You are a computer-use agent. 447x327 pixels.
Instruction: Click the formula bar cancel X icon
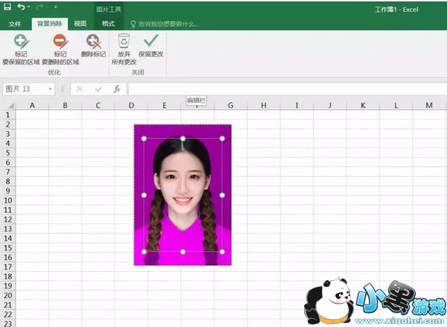tap(80, 89)
